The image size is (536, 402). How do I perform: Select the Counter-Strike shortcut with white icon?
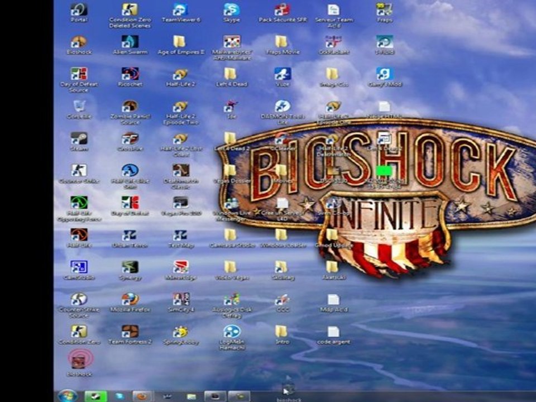coord(79,174)
